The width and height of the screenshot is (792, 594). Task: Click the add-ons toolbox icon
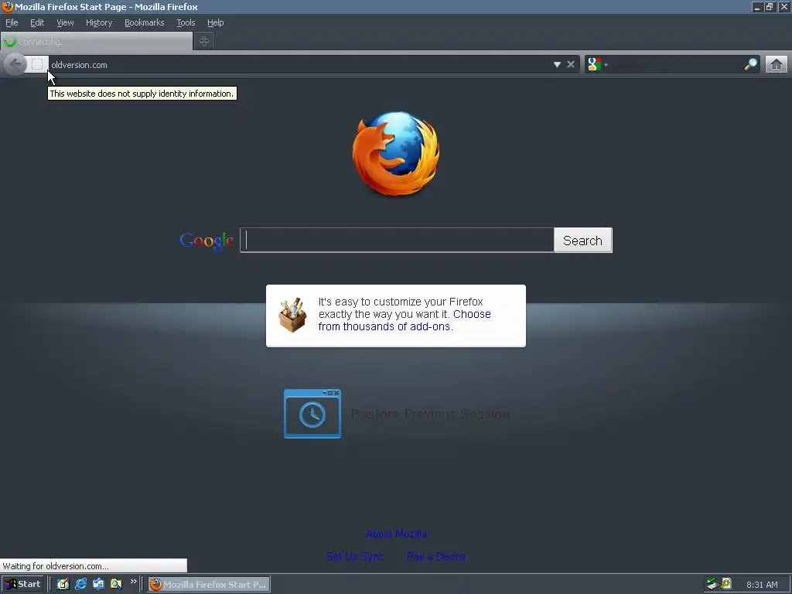[292, 315]
